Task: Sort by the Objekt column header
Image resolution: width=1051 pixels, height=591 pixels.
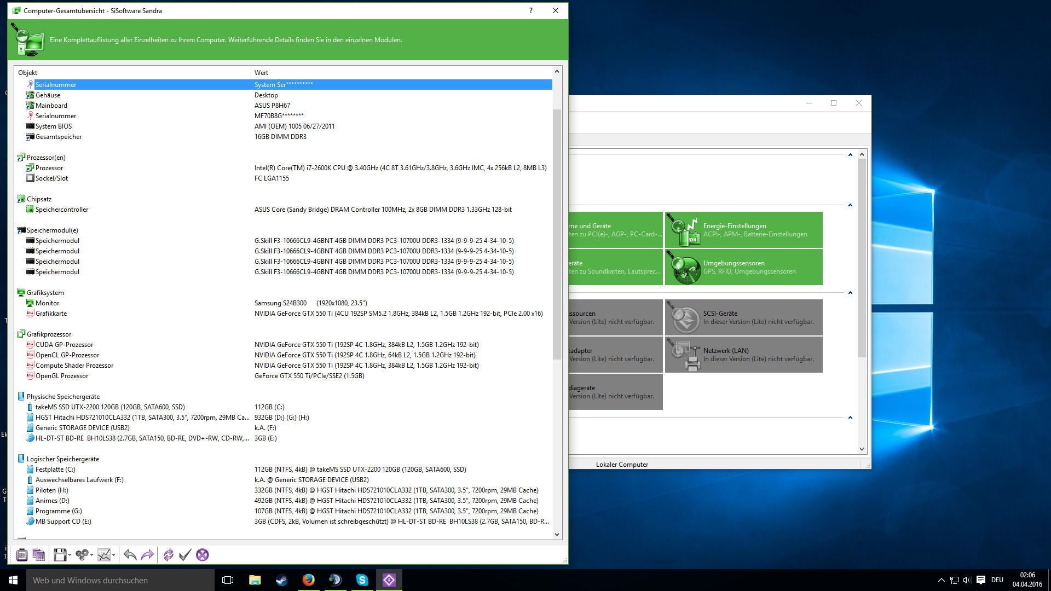Action: (x=132, y=73)
